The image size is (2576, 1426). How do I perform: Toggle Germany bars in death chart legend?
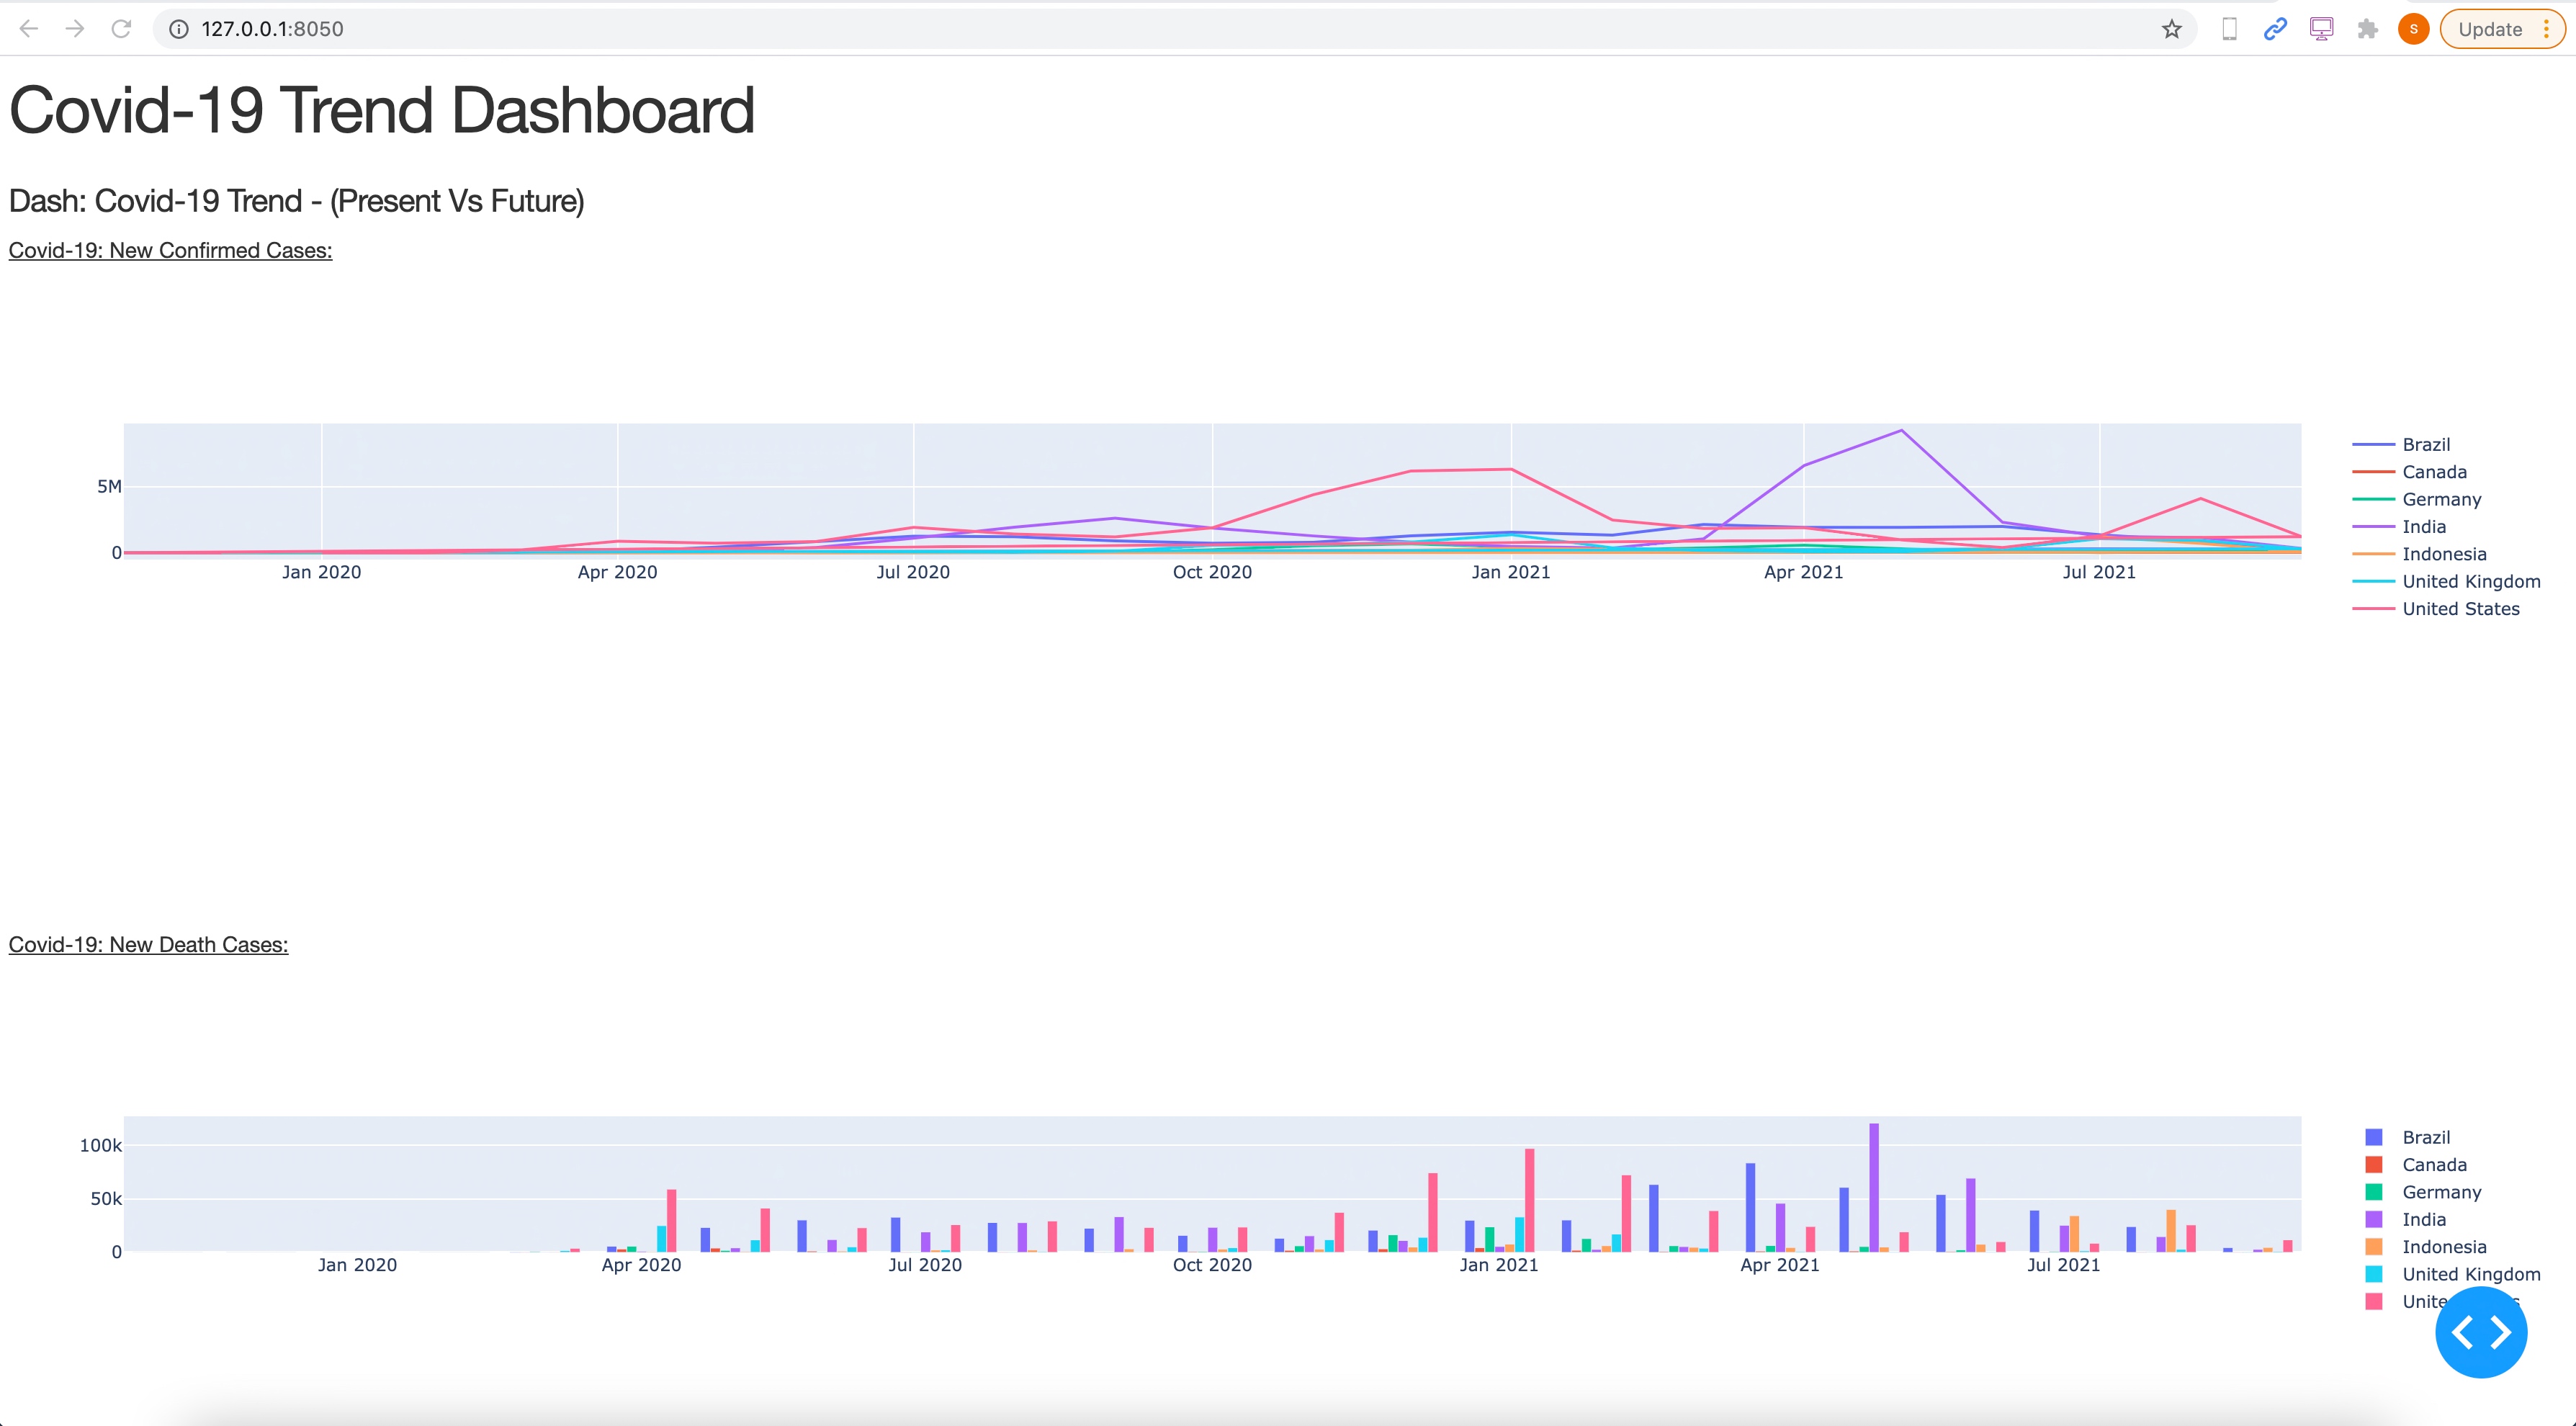[x=2441, y=1192]
